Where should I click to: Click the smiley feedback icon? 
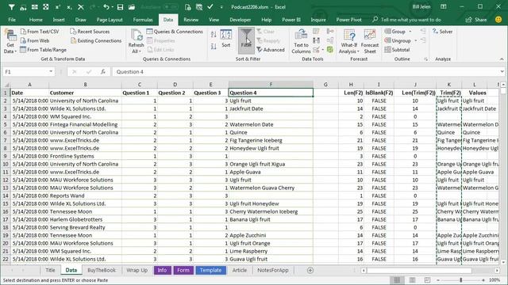498,19
